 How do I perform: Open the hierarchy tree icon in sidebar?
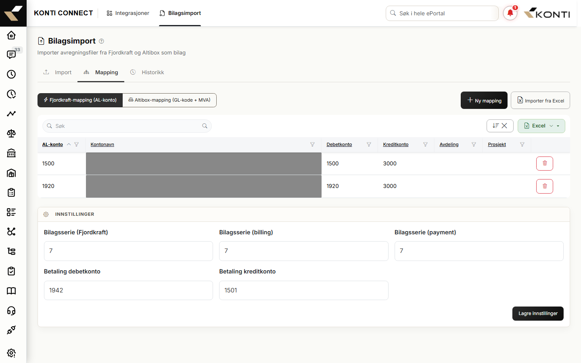click(x=11, y=251)
